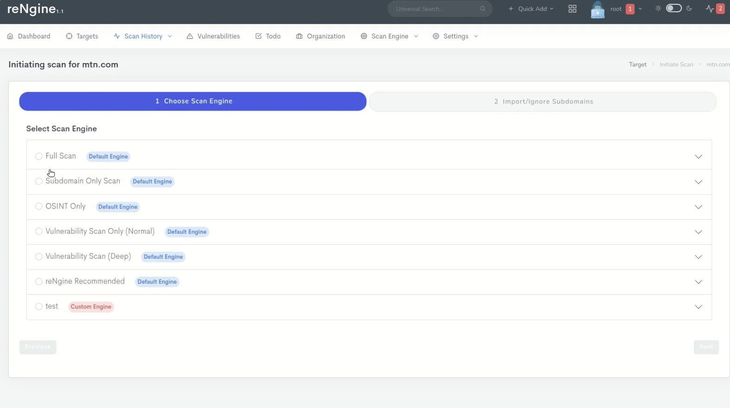
Task: Expand the test engine chevron
Action: pos(698,307)
